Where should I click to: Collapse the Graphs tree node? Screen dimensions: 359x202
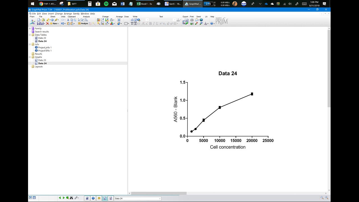point(30,57)
